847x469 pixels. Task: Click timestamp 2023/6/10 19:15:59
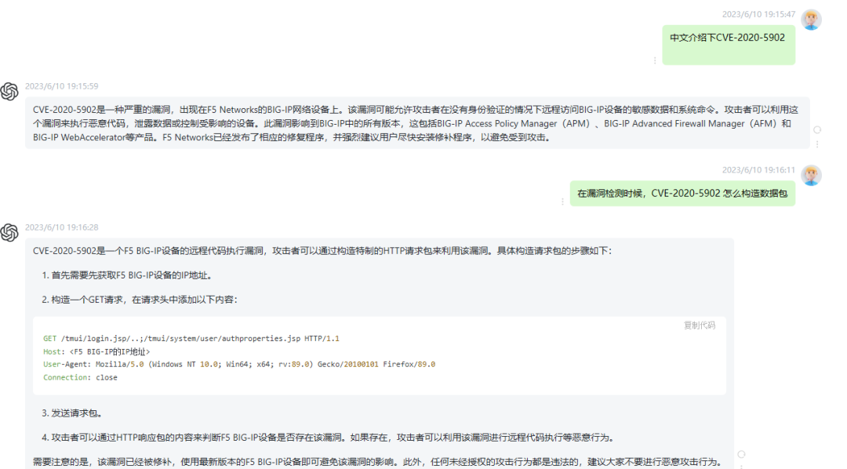coord(62,86)
